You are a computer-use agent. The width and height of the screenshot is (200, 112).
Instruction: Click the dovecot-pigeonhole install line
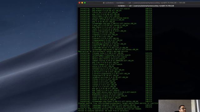point(116,74)
